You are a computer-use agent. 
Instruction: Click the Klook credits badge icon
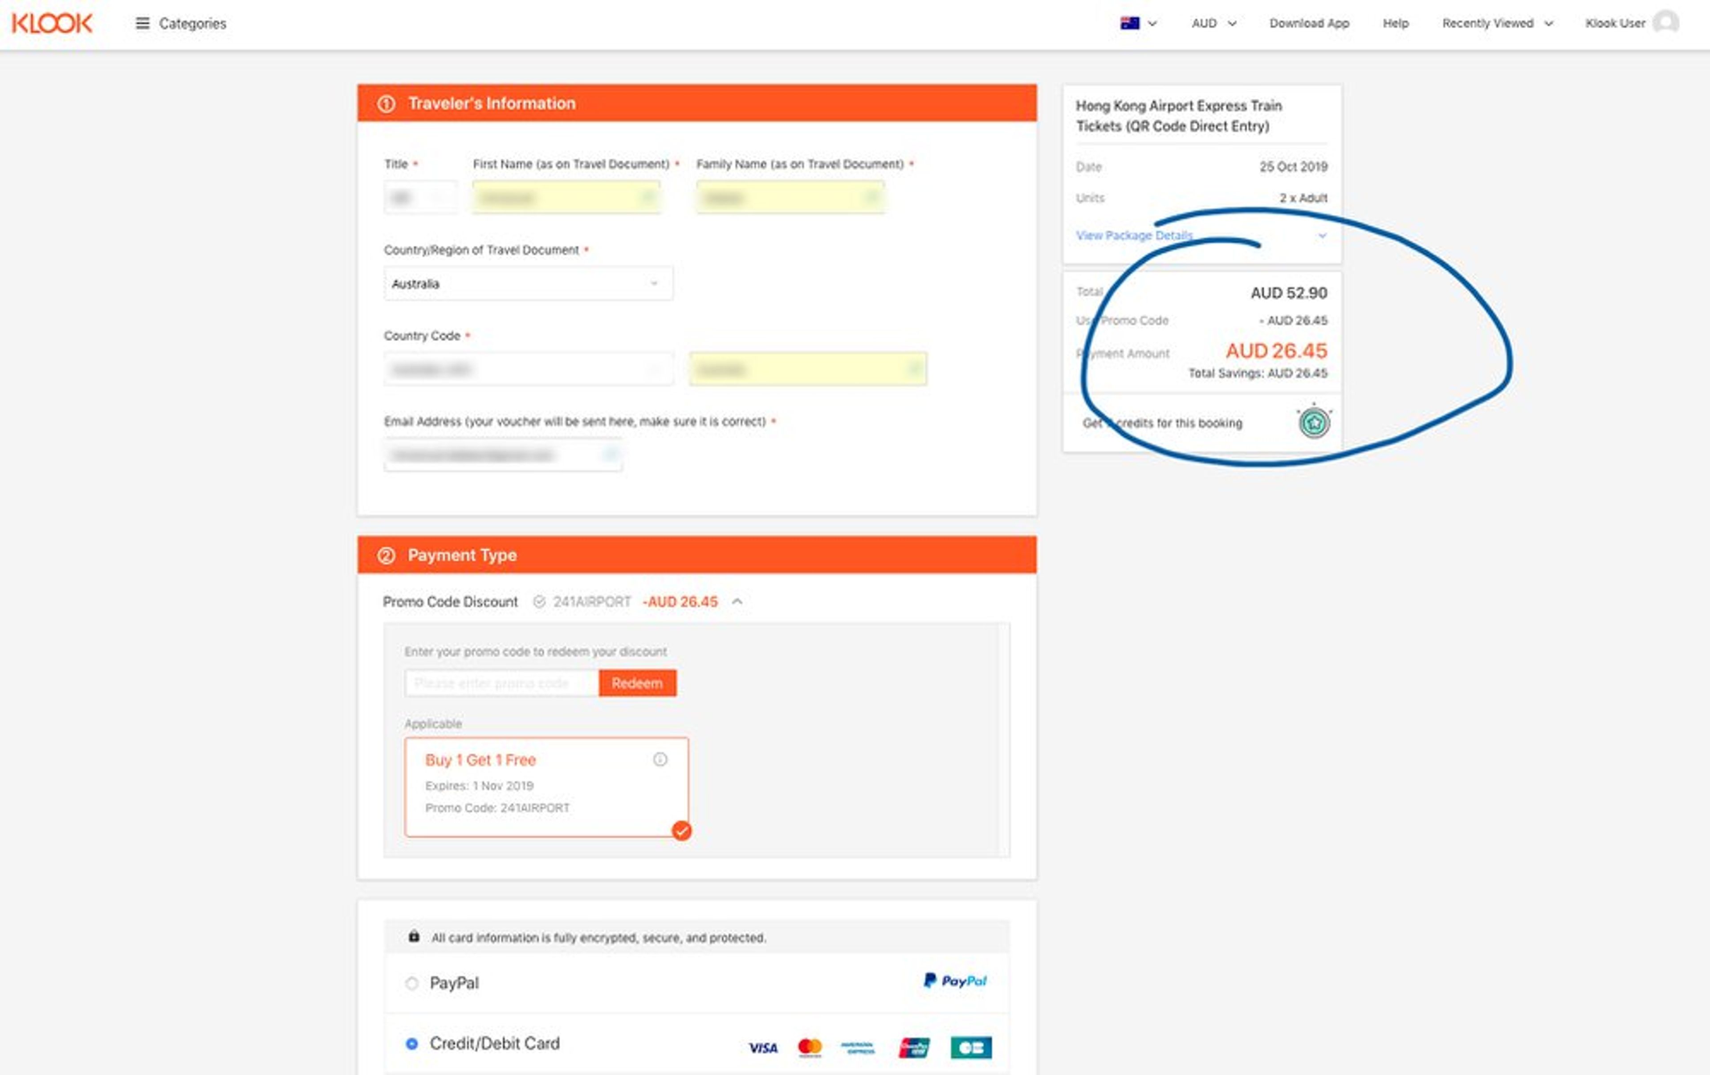tap(1314, 423)
